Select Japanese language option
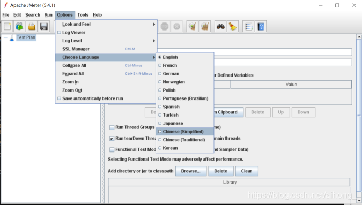The image size is (362, 205). click(184, 123)
